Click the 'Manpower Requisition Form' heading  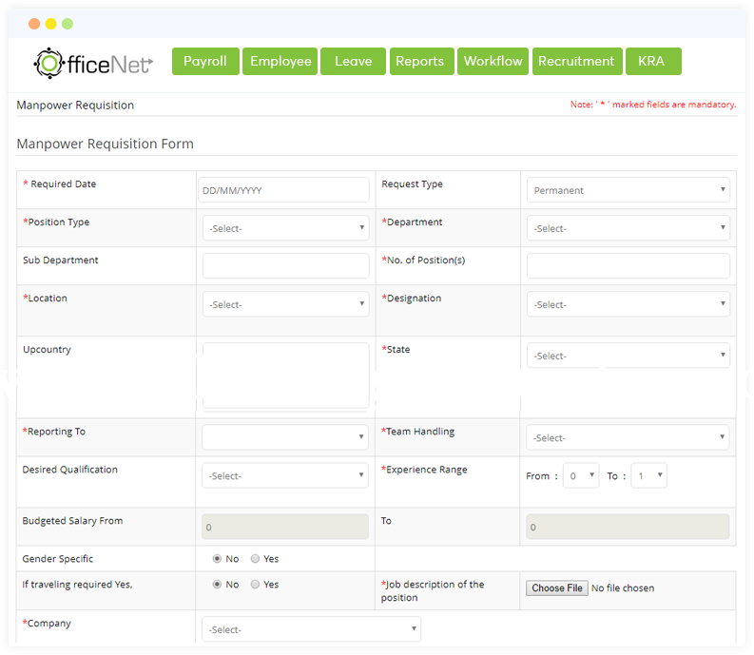[106, 144]
